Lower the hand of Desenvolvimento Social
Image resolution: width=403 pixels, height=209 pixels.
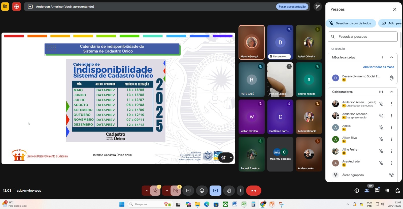[x=391, y=78]
